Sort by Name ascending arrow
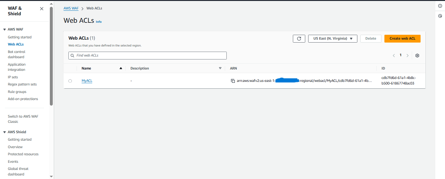Screen dimensions: 445x179 121,68
